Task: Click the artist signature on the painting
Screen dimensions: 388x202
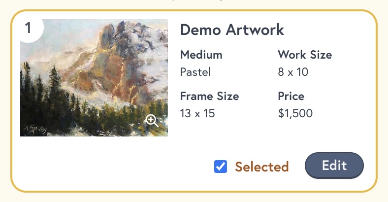Action: (35, 129)
